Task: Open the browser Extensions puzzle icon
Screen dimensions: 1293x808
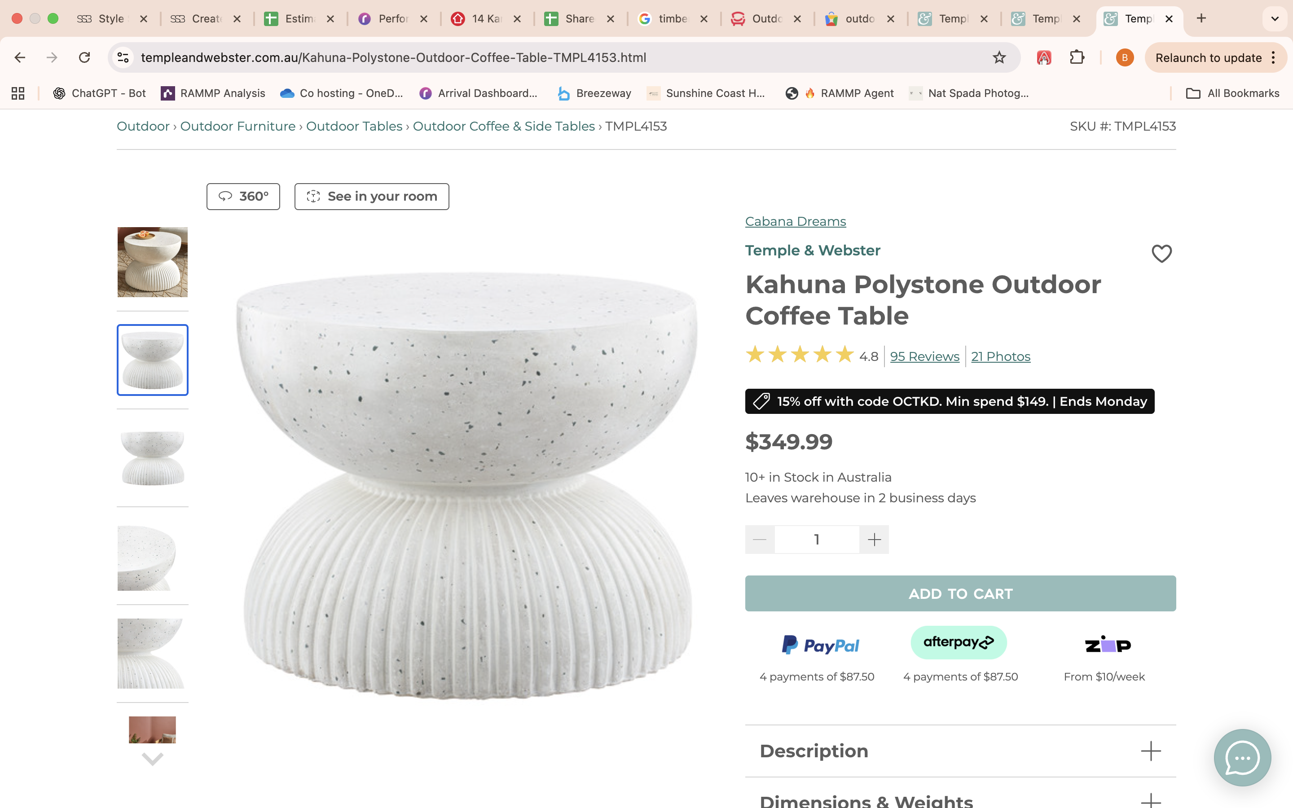Action: coord(1077,58)
